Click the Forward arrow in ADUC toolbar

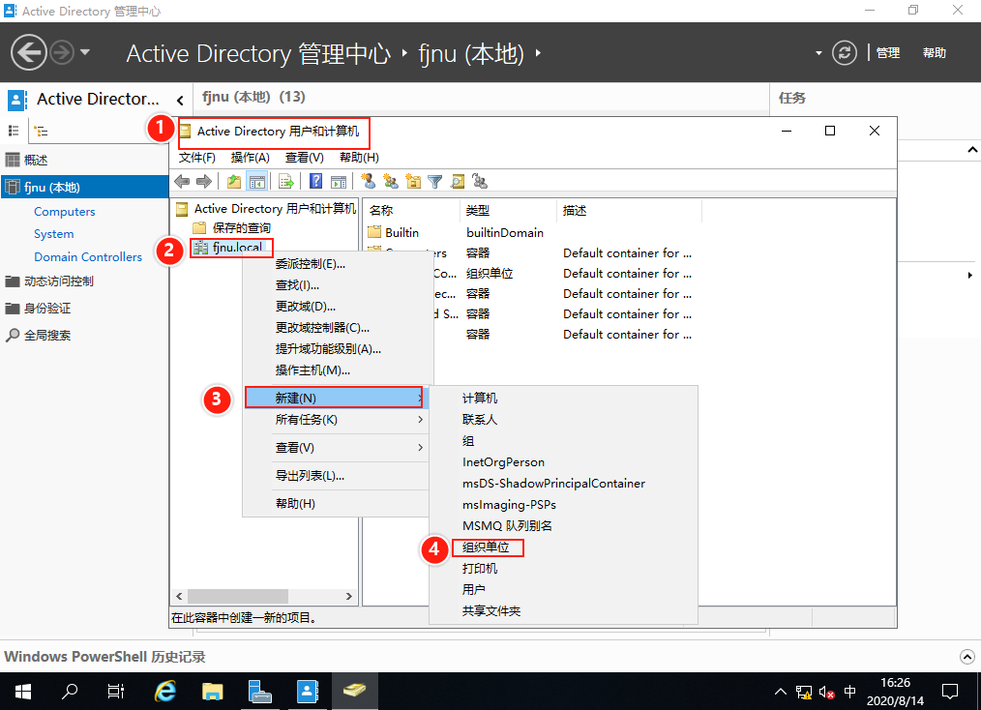pyautogui.click(x=204, y=182)
